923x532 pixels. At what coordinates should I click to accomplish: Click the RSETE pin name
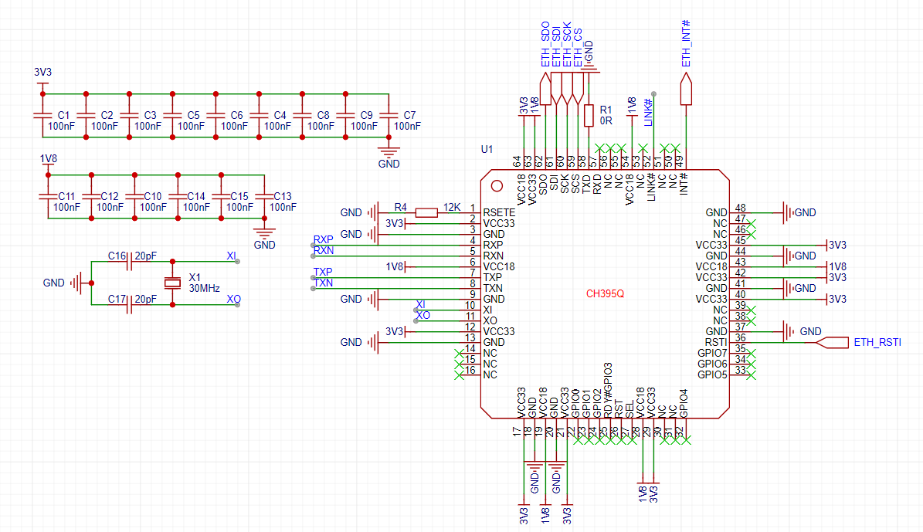pos(499,212)
